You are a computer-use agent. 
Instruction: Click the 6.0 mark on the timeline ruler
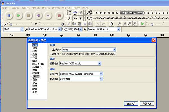click(129, 35)
